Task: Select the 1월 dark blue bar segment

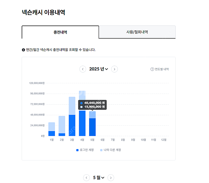Action: click(52, 133)
